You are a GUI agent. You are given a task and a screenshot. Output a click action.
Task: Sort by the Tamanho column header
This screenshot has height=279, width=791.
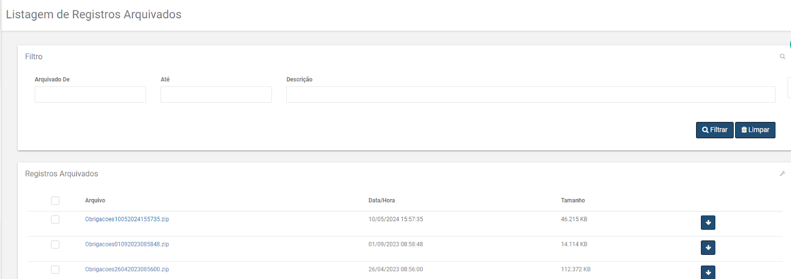tap(572, 200)
